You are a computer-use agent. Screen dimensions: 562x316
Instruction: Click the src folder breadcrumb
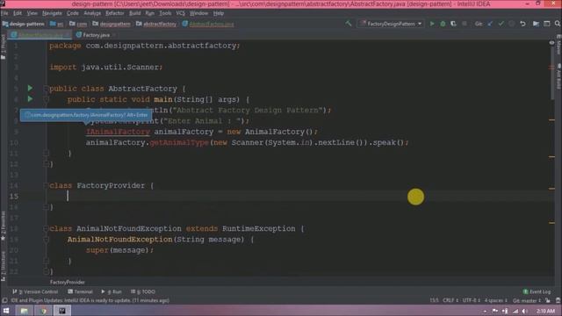coord(56,24)
